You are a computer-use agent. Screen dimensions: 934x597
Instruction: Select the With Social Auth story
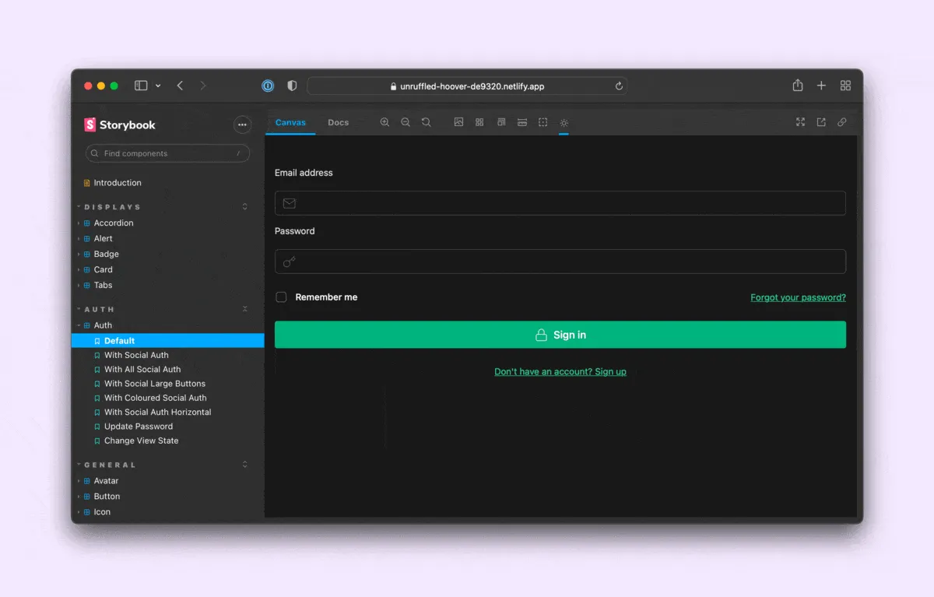[x=136, y=355]
